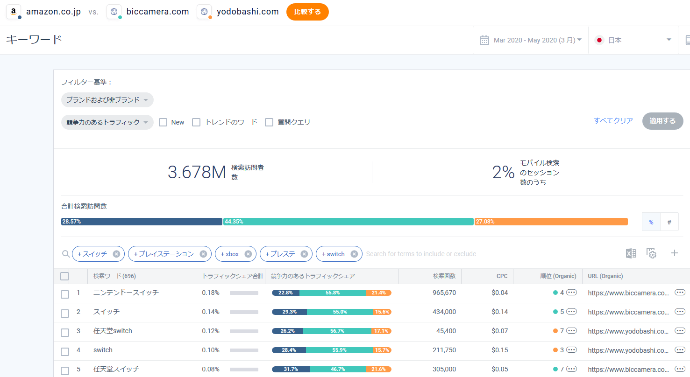Open 競争力のあるトラフィック dropdown
690x377 pixels.
[107, 122]
